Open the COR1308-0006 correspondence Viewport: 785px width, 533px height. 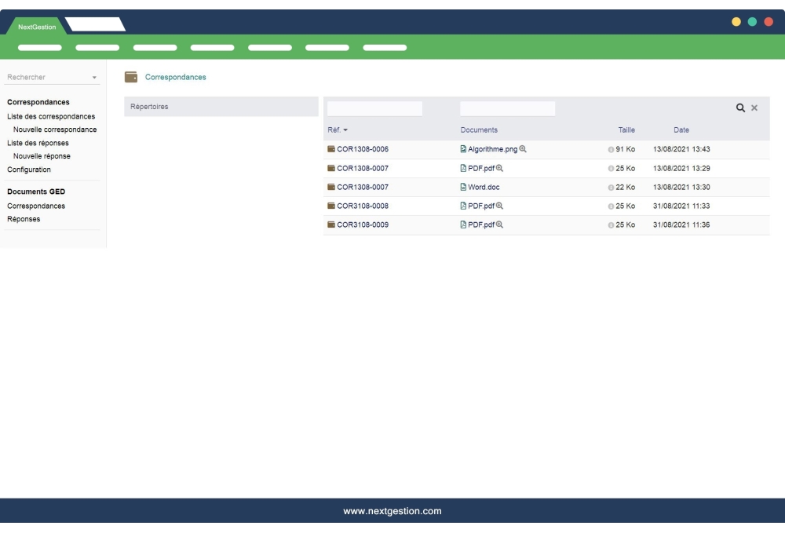[364, 149]
